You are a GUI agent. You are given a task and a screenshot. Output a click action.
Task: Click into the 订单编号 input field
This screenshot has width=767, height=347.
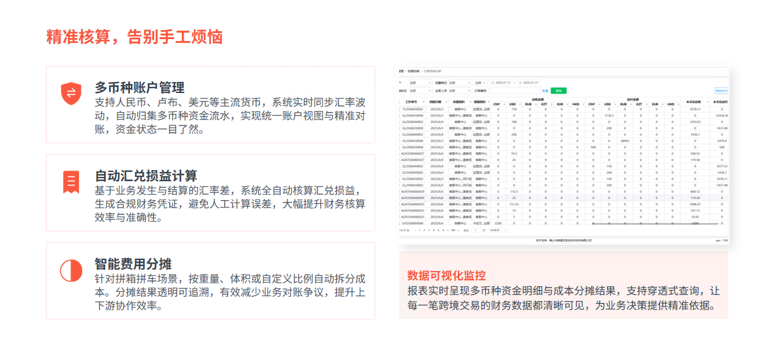[x=514, y=91]
